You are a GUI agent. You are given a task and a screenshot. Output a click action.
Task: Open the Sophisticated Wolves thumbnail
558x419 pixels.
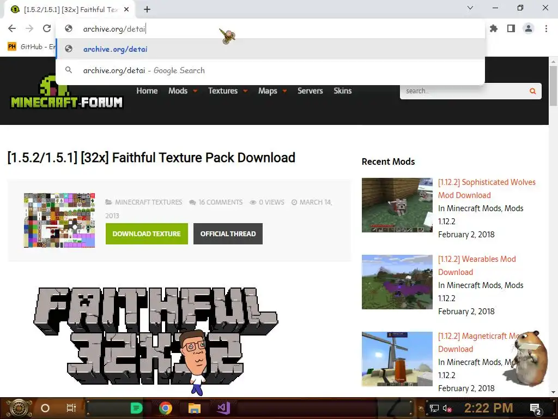click(397, 205)
